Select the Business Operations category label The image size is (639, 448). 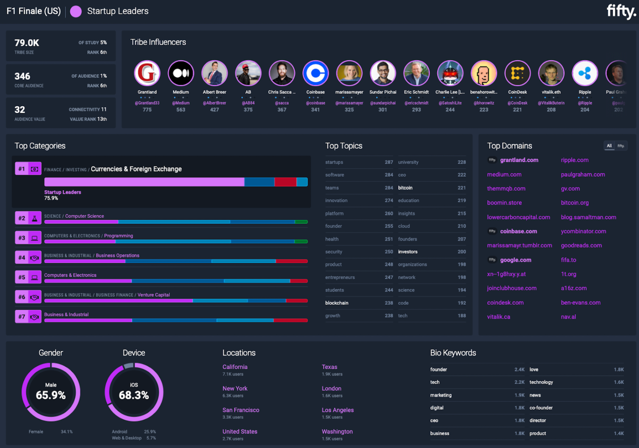pyautogui.click(x=117, y=255)
